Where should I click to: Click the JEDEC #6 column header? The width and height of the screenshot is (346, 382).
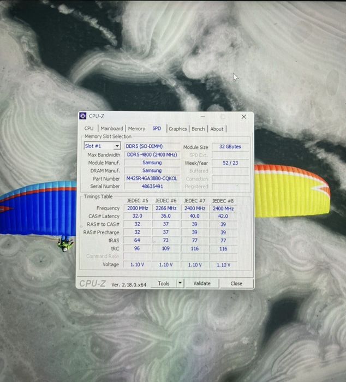tap(166, 200)
